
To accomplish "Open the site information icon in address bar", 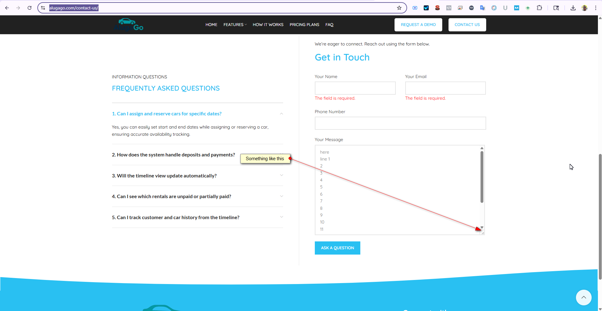I will tap(43, 8).
